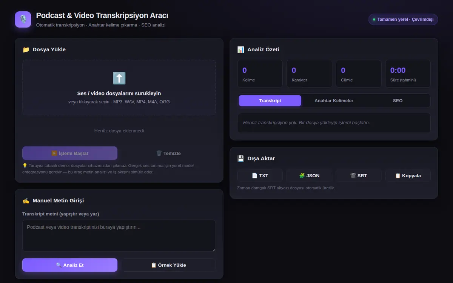Click the Tamamen yerel · Çevrimdışı badge

pyautogui.click(x=403, y=19)
